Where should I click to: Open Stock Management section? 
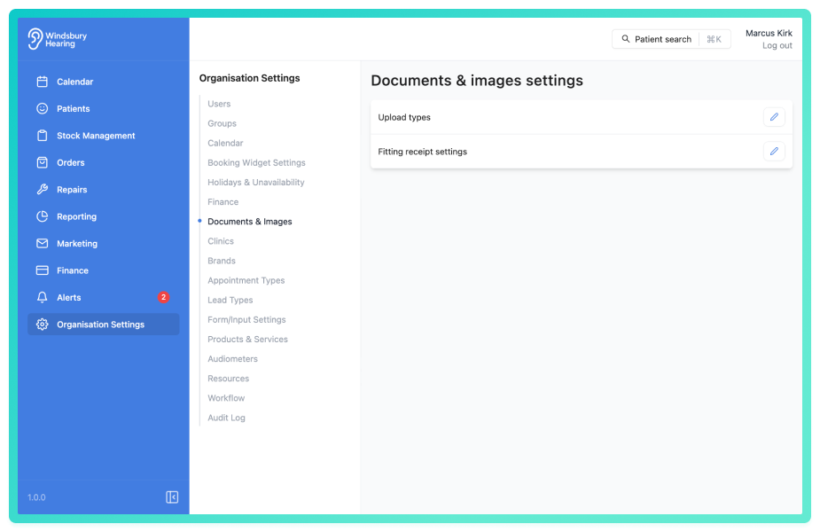[x=96, y=136]
